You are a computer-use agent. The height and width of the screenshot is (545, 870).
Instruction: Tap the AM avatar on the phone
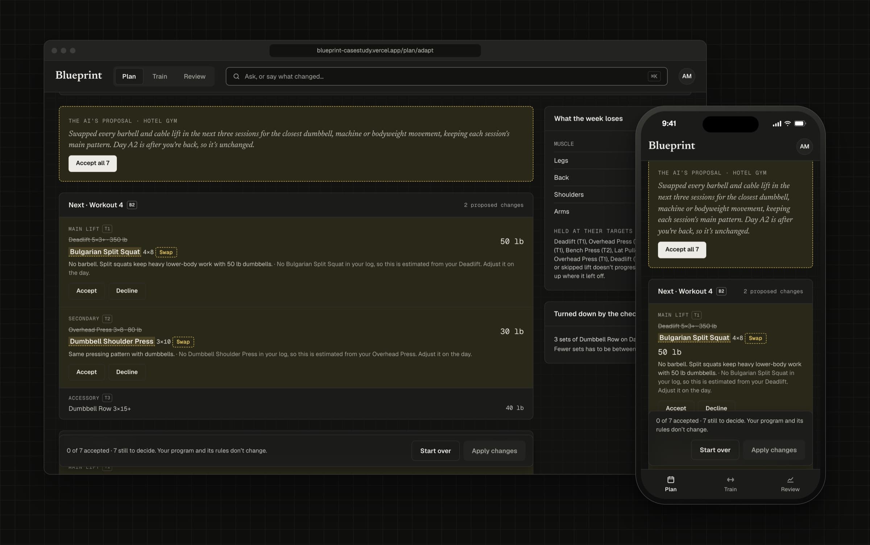point(804,146)
